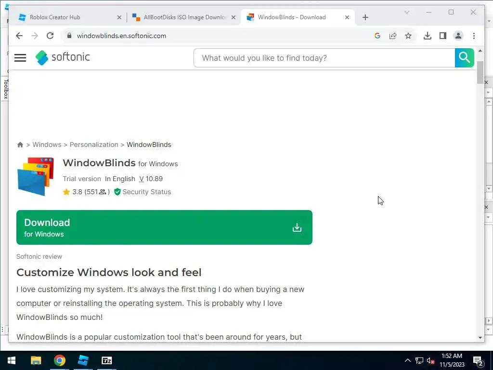Close the Roblox Creator Hub tab
The image size is (493, 370).
(119, 17)
